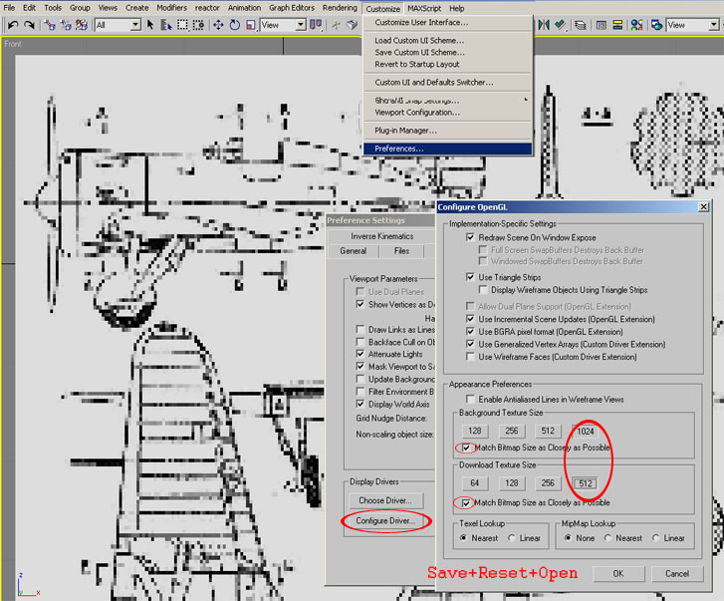Switch to the General preferences tab
724x601 pixels.
(354, 251)
